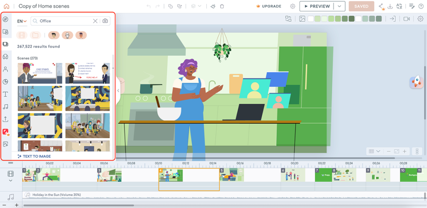This screenshot has width=427, height=208.
Task: Toggle the folder filter chip
Action: (x=35, y=35)
